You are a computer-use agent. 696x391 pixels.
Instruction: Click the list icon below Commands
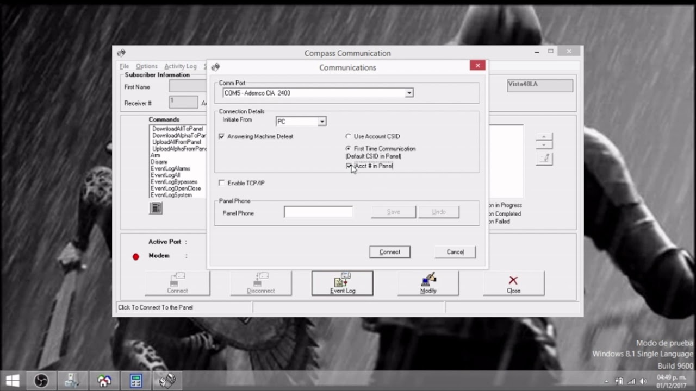(156, 208)
